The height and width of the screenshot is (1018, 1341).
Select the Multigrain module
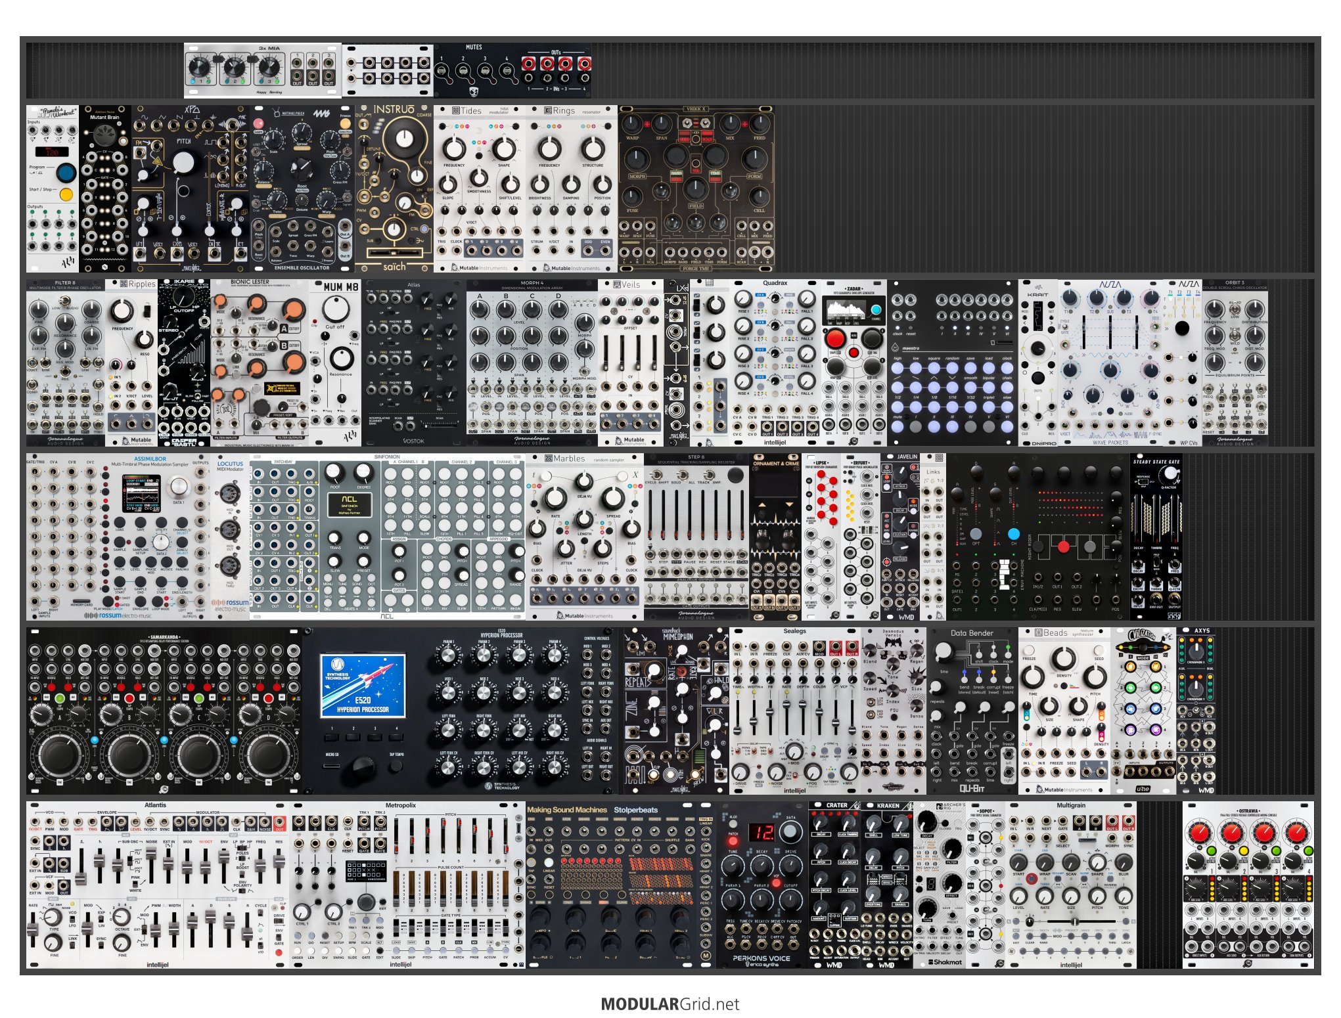pos(1071,885)
